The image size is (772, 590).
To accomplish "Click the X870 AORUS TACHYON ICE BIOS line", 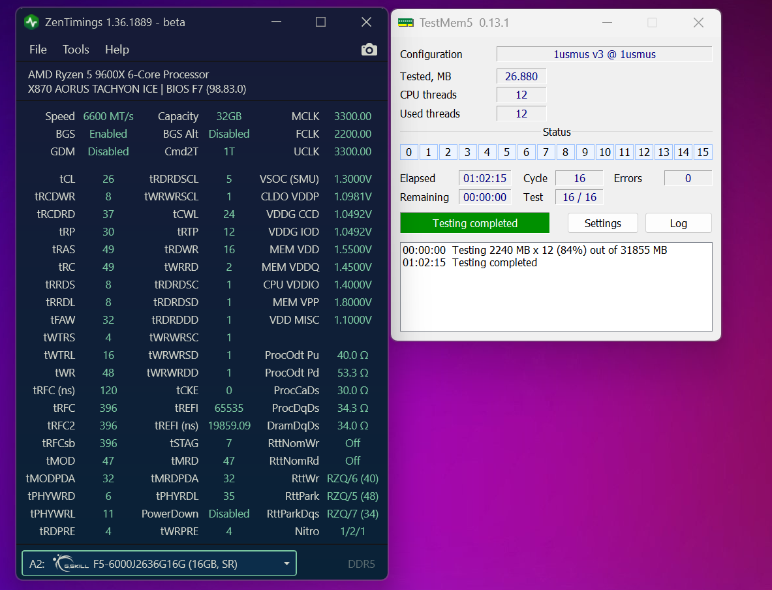I will pos(137,89).
